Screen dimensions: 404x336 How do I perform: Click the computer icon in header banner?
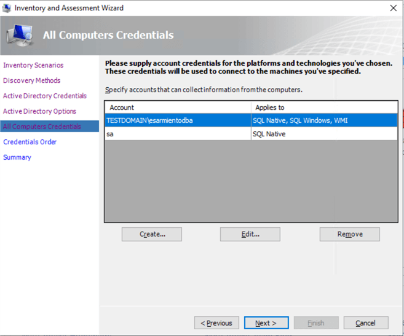20,35
